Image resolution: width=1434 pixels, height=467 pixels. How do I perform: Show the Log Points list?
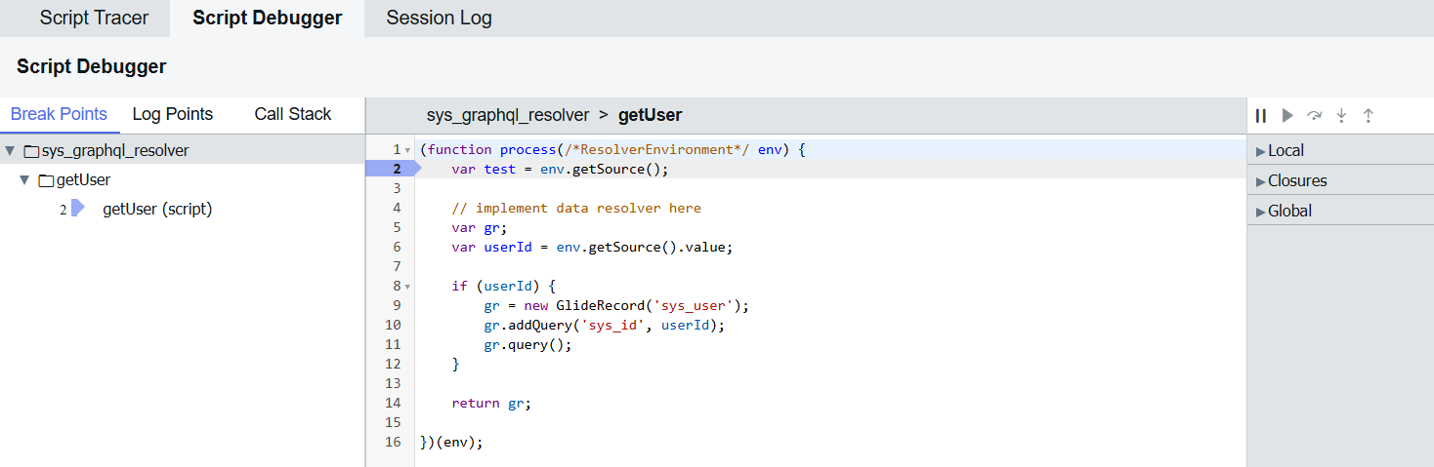coord(173,114)
